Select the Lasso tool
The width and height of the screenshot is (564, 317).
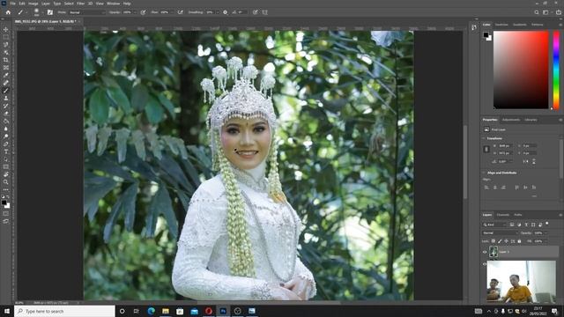click(x=6, y=45)
